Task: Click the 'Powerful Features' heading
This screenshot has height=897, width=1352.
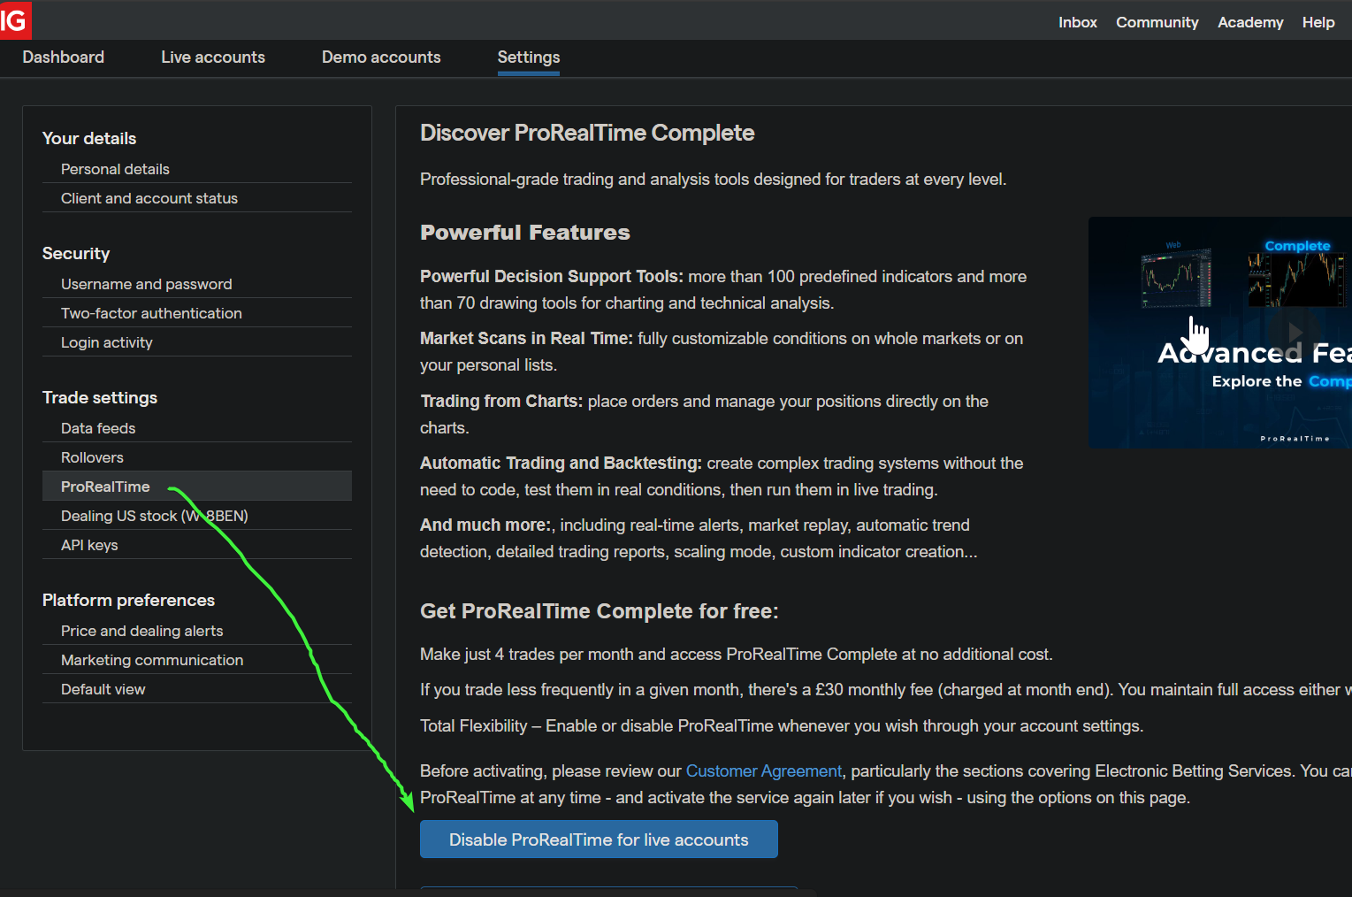Action: [x=525, y=233]
